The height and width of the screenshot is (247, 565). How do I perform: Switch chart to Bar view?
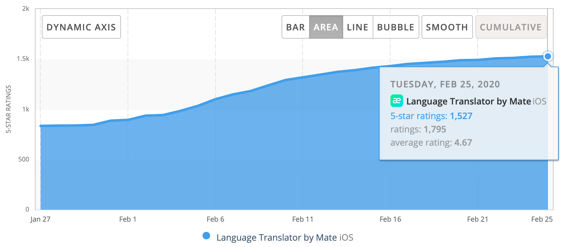click(x=296, y=27)
